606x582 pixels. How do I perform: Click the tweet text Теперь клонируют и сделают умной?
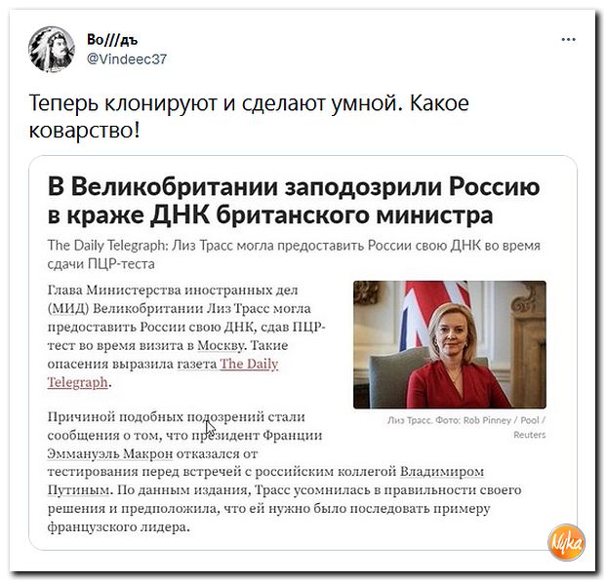pos(214,103)
